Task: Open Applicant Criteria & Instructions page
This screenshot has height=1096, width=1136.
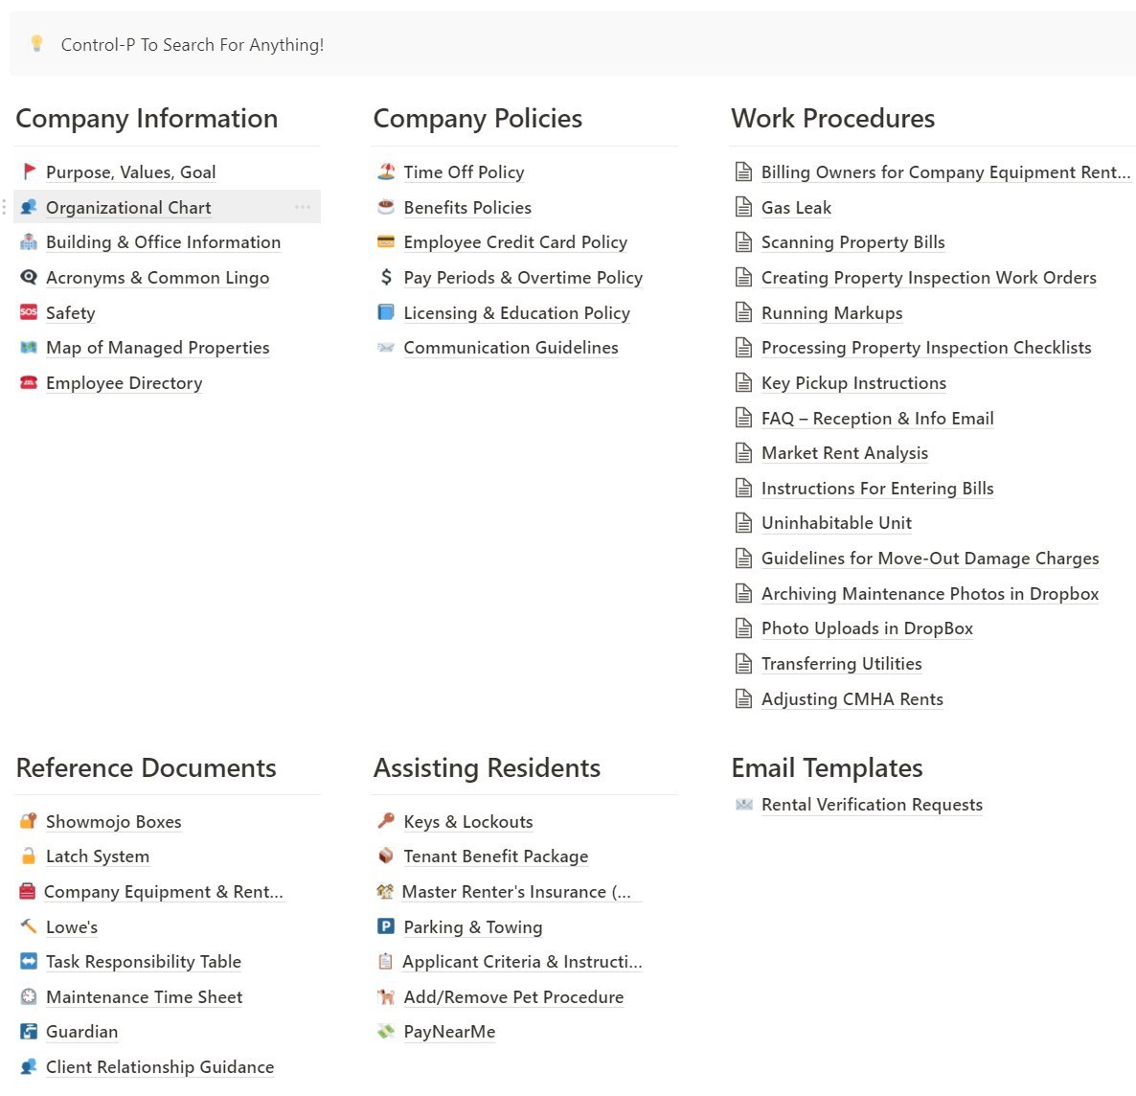Action: tap(522, 961)
